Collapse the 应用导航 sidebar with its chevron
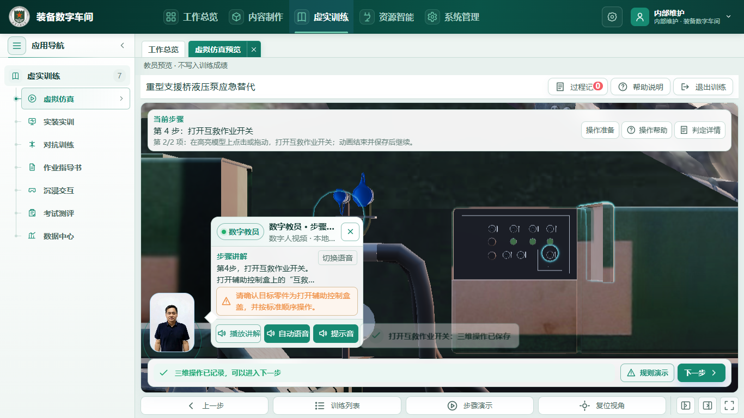Viewport: 744px width, 418px height. (122, 46)
